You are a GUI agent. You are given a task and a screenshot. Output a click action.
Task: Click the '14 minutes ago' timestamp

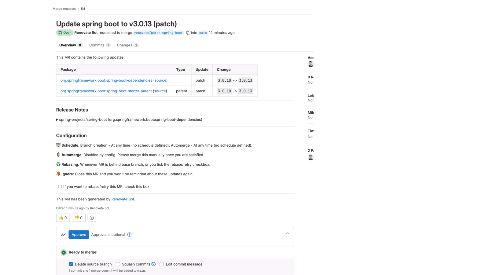coord(222,33)
